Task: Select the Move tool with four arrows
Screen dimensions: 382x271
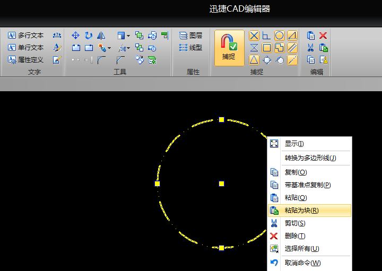Action: coord(75,36)
